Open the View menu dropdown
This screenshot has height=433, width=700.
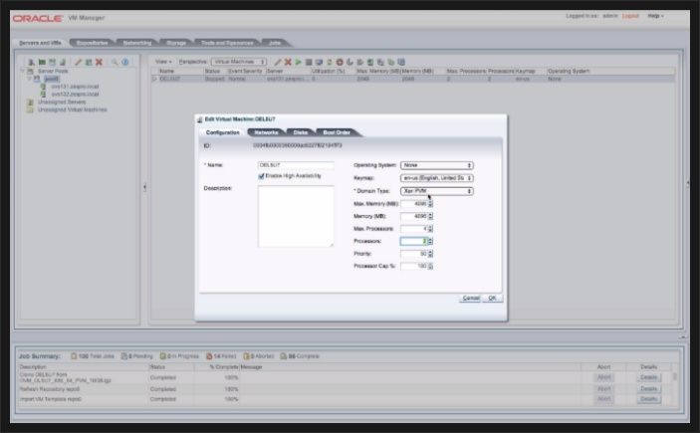(163, 62)
